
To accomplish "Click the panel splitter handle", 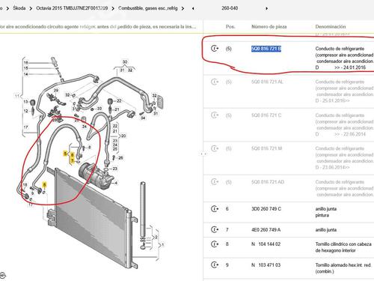I will tap(203, 154).
